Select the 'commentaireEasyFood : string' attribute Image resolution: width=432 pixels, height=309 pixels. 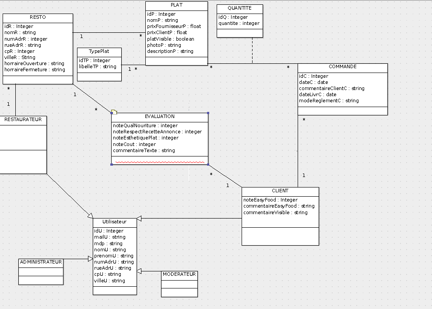coord(279,206)
